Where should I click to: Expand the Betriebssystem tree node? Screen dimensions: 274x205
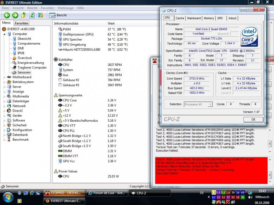[x=4, y=82]
